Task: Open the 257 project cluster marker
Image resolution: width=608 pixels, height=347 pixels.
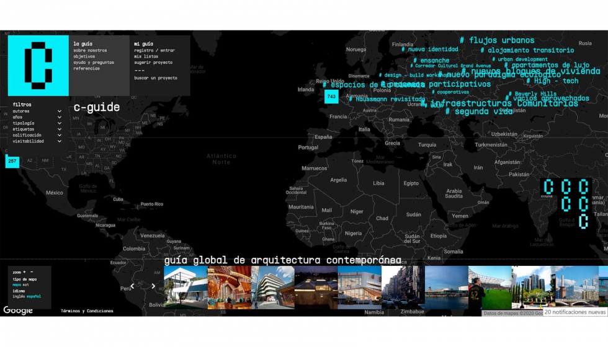Action: (x=12, y=161)
